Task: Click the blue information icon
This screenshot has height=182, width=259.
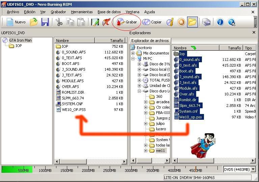Action: coord(220,22)
